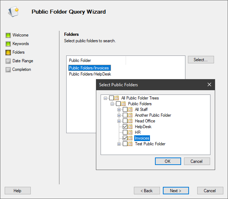
Task: Click the Public Folders node folder icon
Action: [123, 104]
